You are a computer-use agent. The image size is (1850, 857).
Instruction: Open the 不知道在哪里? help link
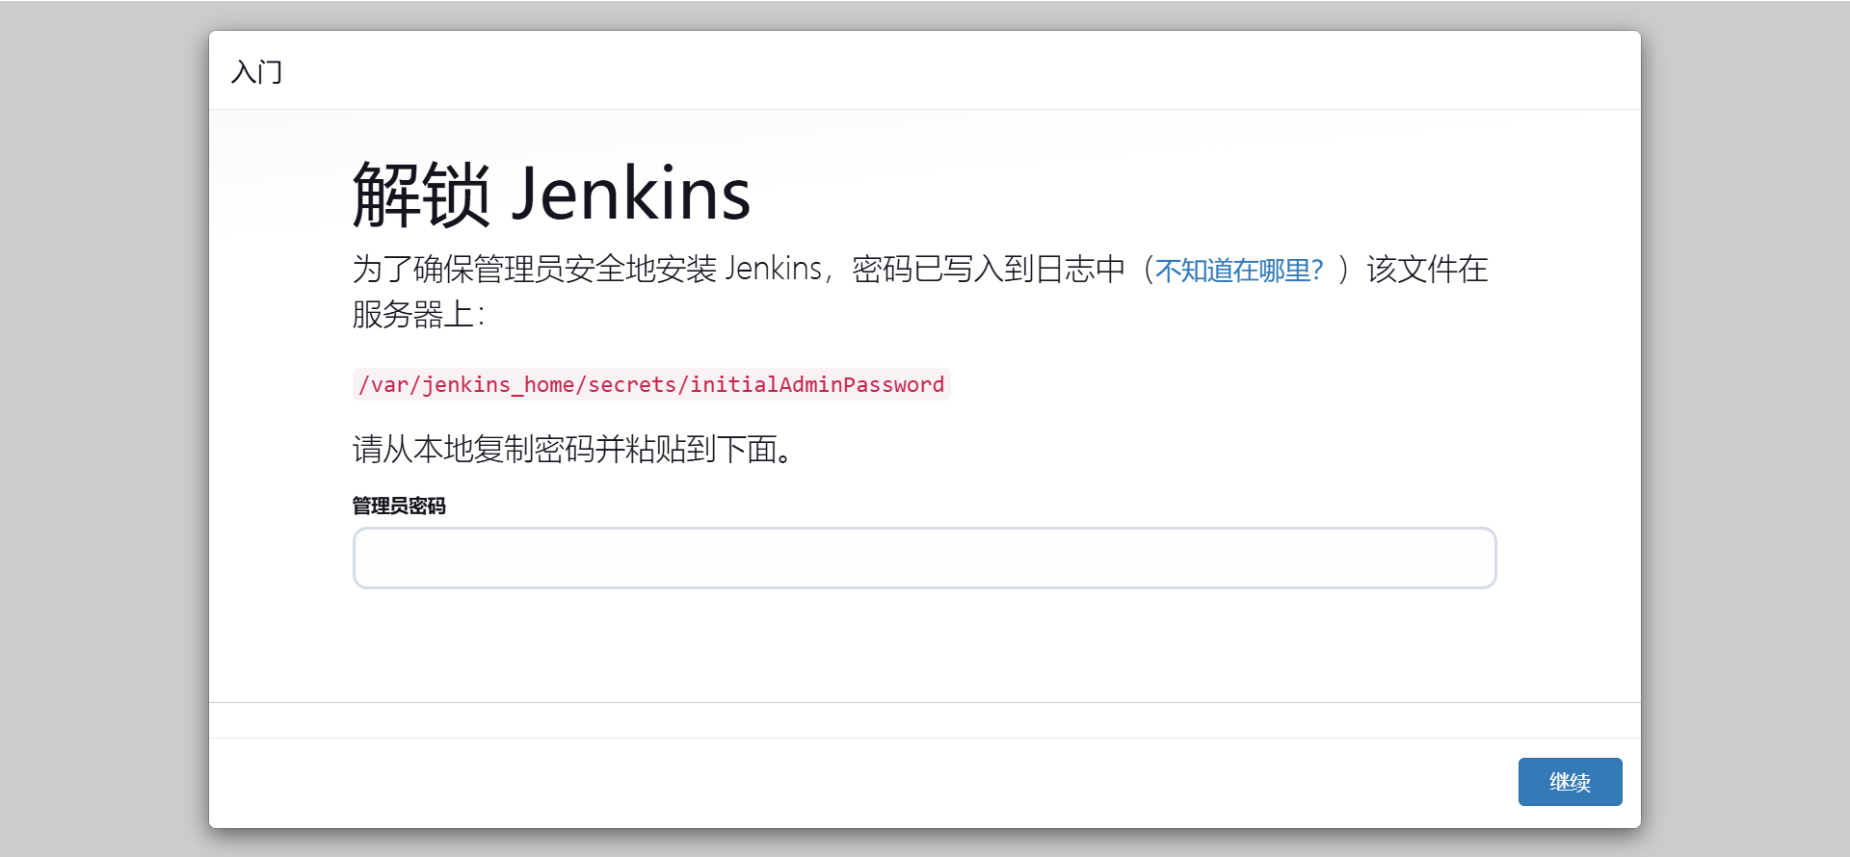(x=1239, y=270)
